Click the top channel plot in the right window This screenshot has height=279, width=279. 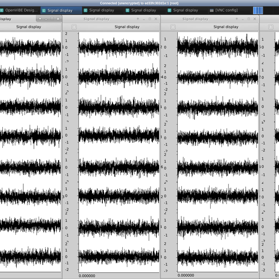coord(218,47)
